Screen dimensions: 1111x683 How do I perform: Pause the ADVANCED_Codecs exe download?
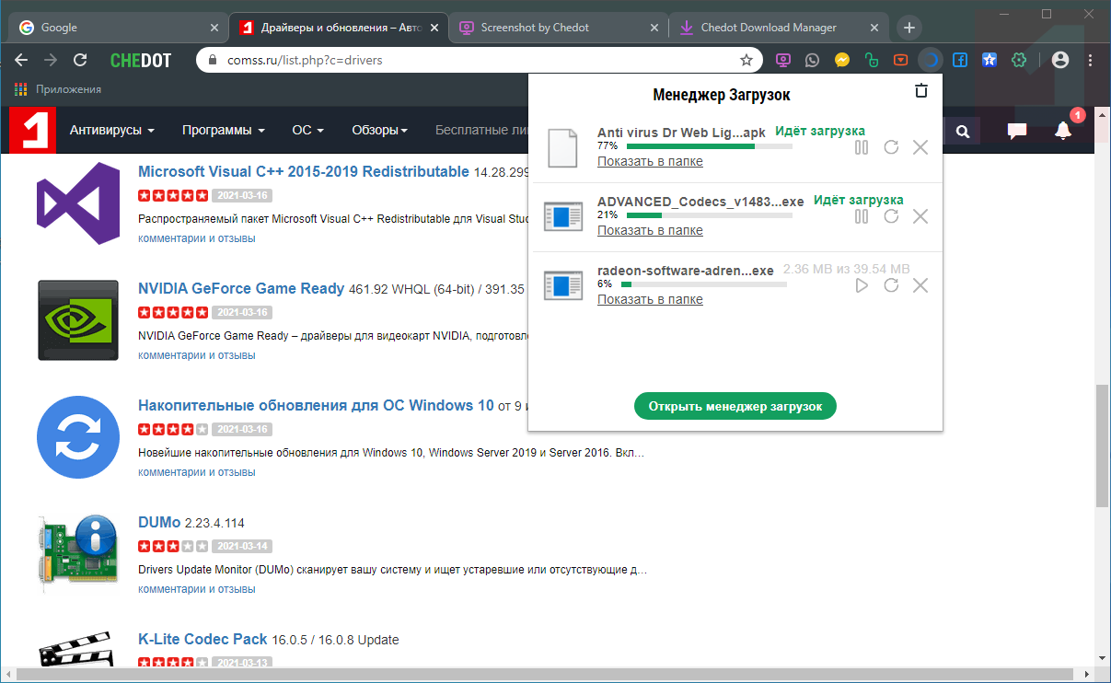[x=862, y=216]
